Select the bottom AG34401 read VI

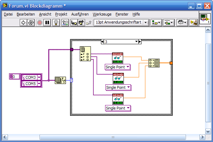tap(118, 99)
